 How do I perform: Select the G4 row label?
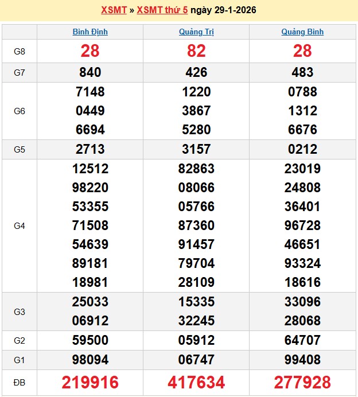click(x=20, y=226)
